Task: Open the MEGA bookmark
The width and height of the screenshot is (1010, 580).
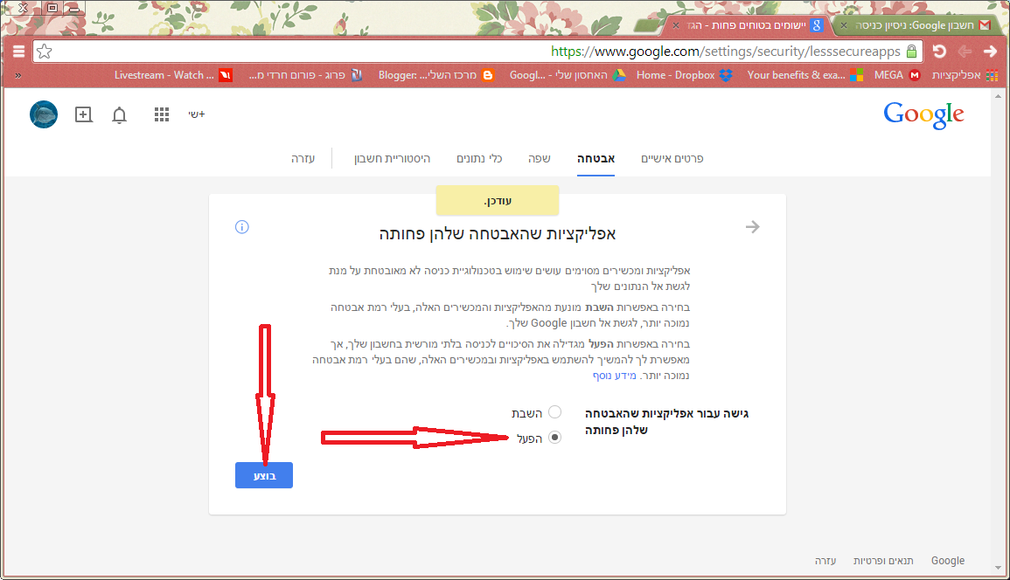Action: click(896, 75)
